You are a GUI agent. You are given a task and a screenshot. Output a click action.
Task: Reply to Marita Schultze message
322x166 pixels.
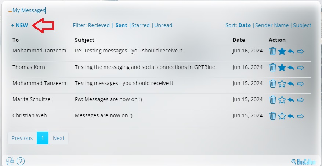(x=291, y=100)
